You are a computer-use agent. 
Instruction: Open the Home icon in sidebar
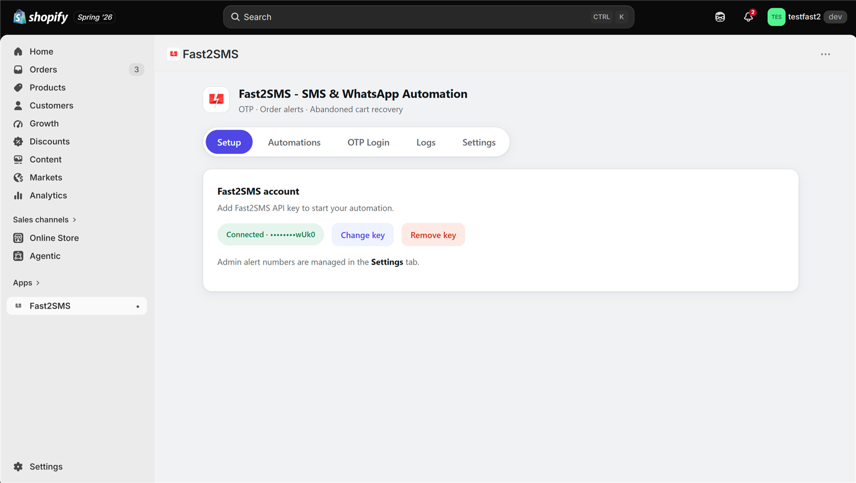pyautogui.click(x=18, y=51)
